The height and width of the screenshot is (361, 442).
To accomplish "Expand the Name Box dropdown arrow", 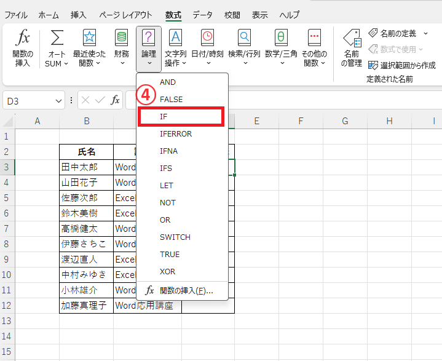I will click(x=58, y=101).
